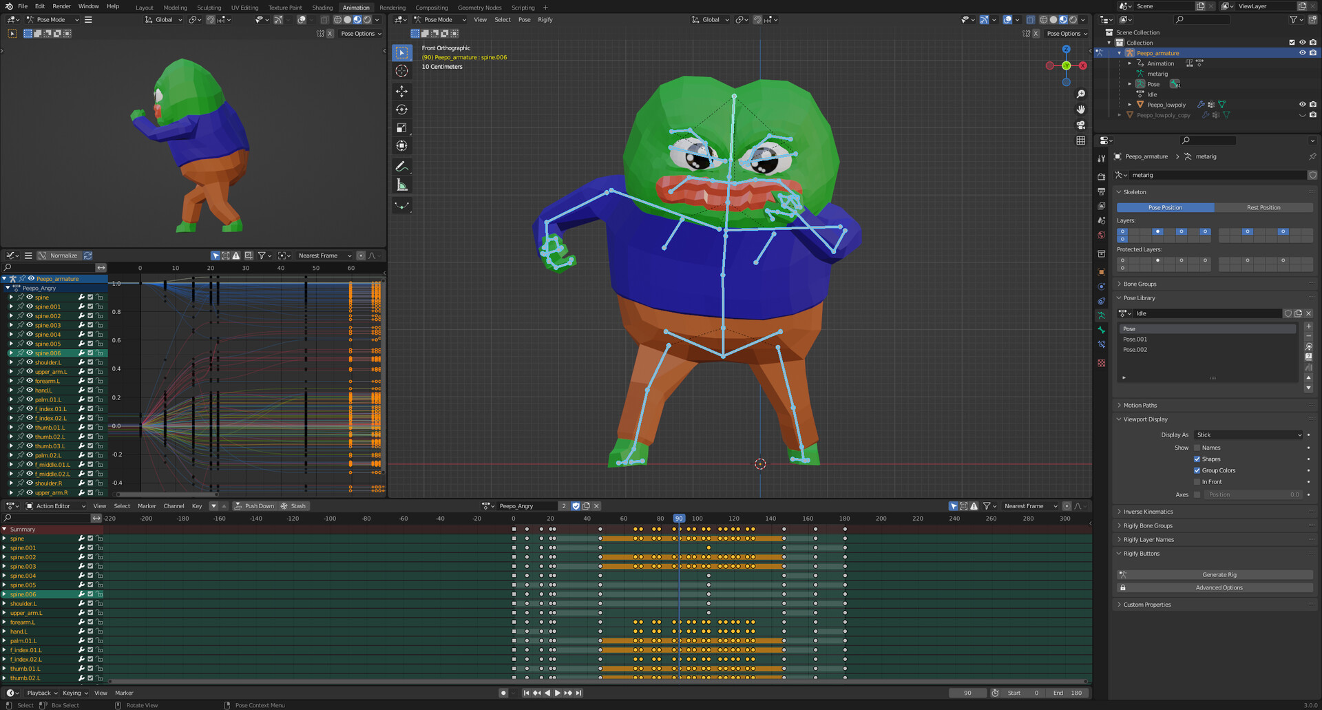Hide Peepo_lowpoly in the viewport

click(1301, 104)
